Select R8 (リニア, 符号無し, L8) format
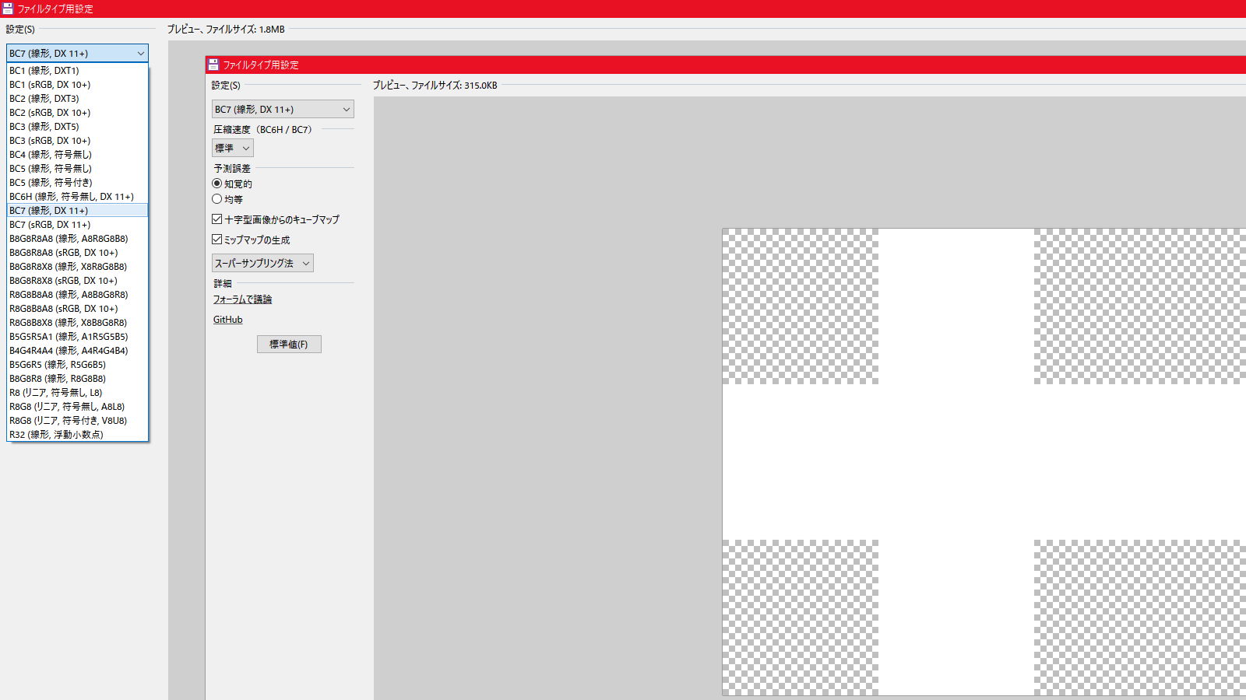1246x700 pixels. coord(77,392)
